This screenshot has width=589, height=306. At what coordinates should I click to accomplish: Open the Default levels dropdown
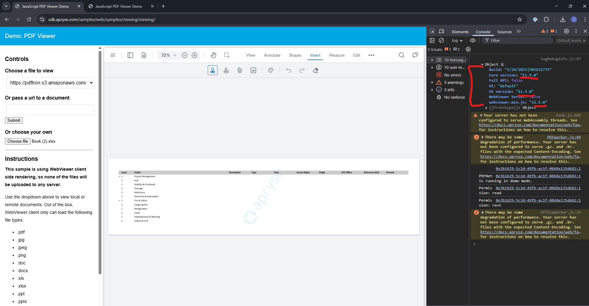coord(571,40)
